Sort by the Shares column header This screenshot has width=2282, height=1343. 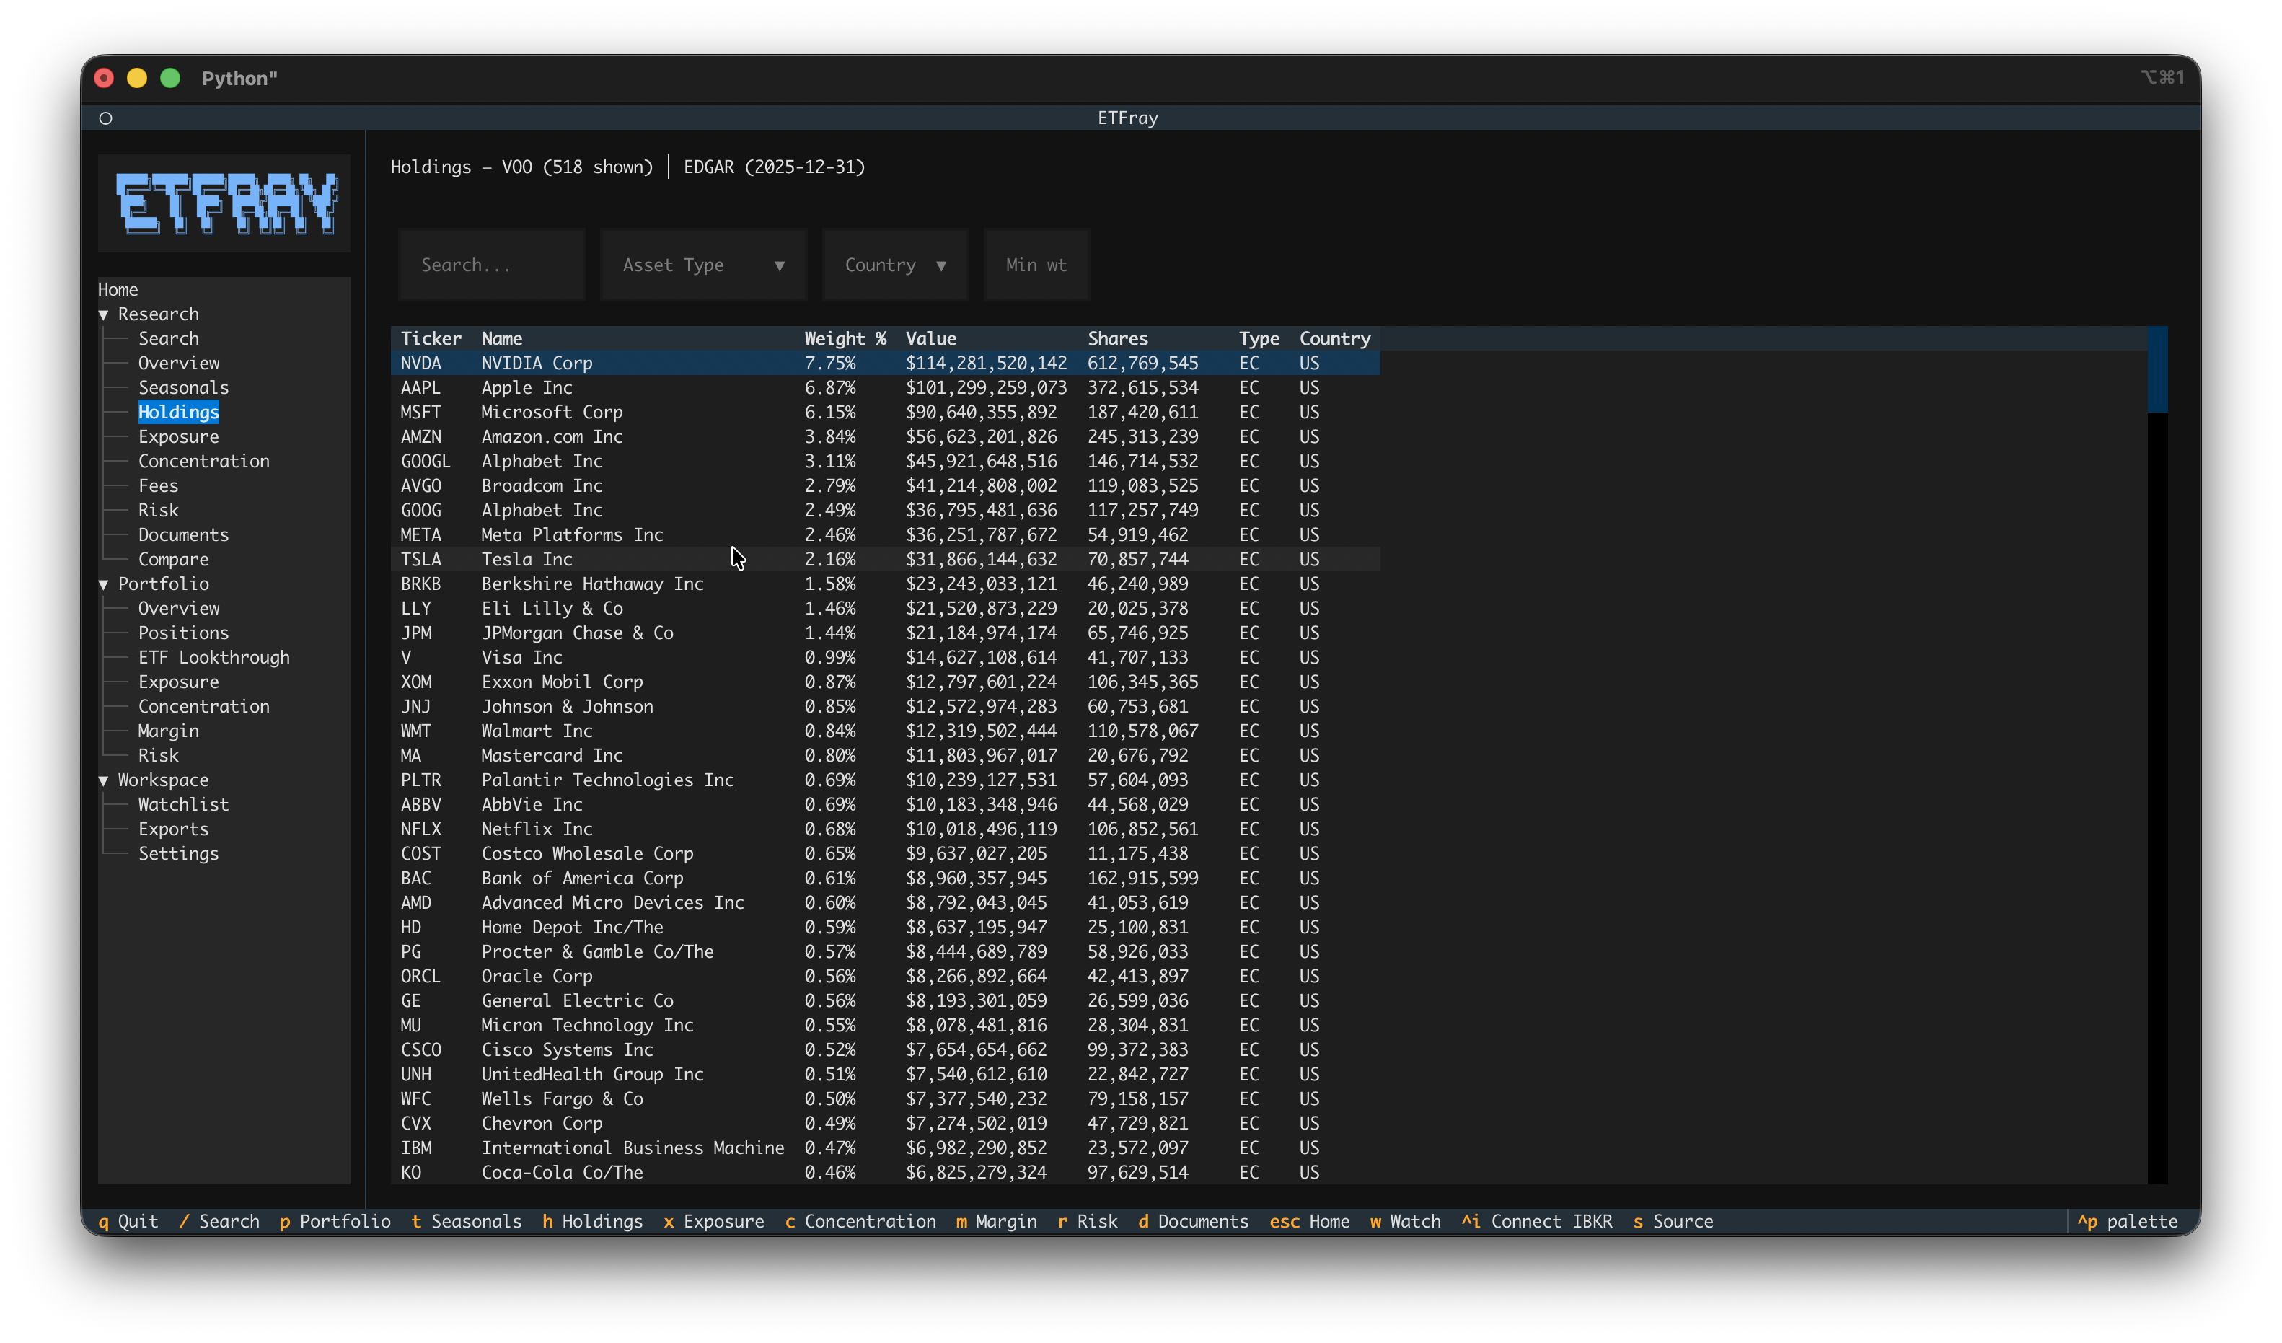pyautogui.click(x=1117, y=339)
